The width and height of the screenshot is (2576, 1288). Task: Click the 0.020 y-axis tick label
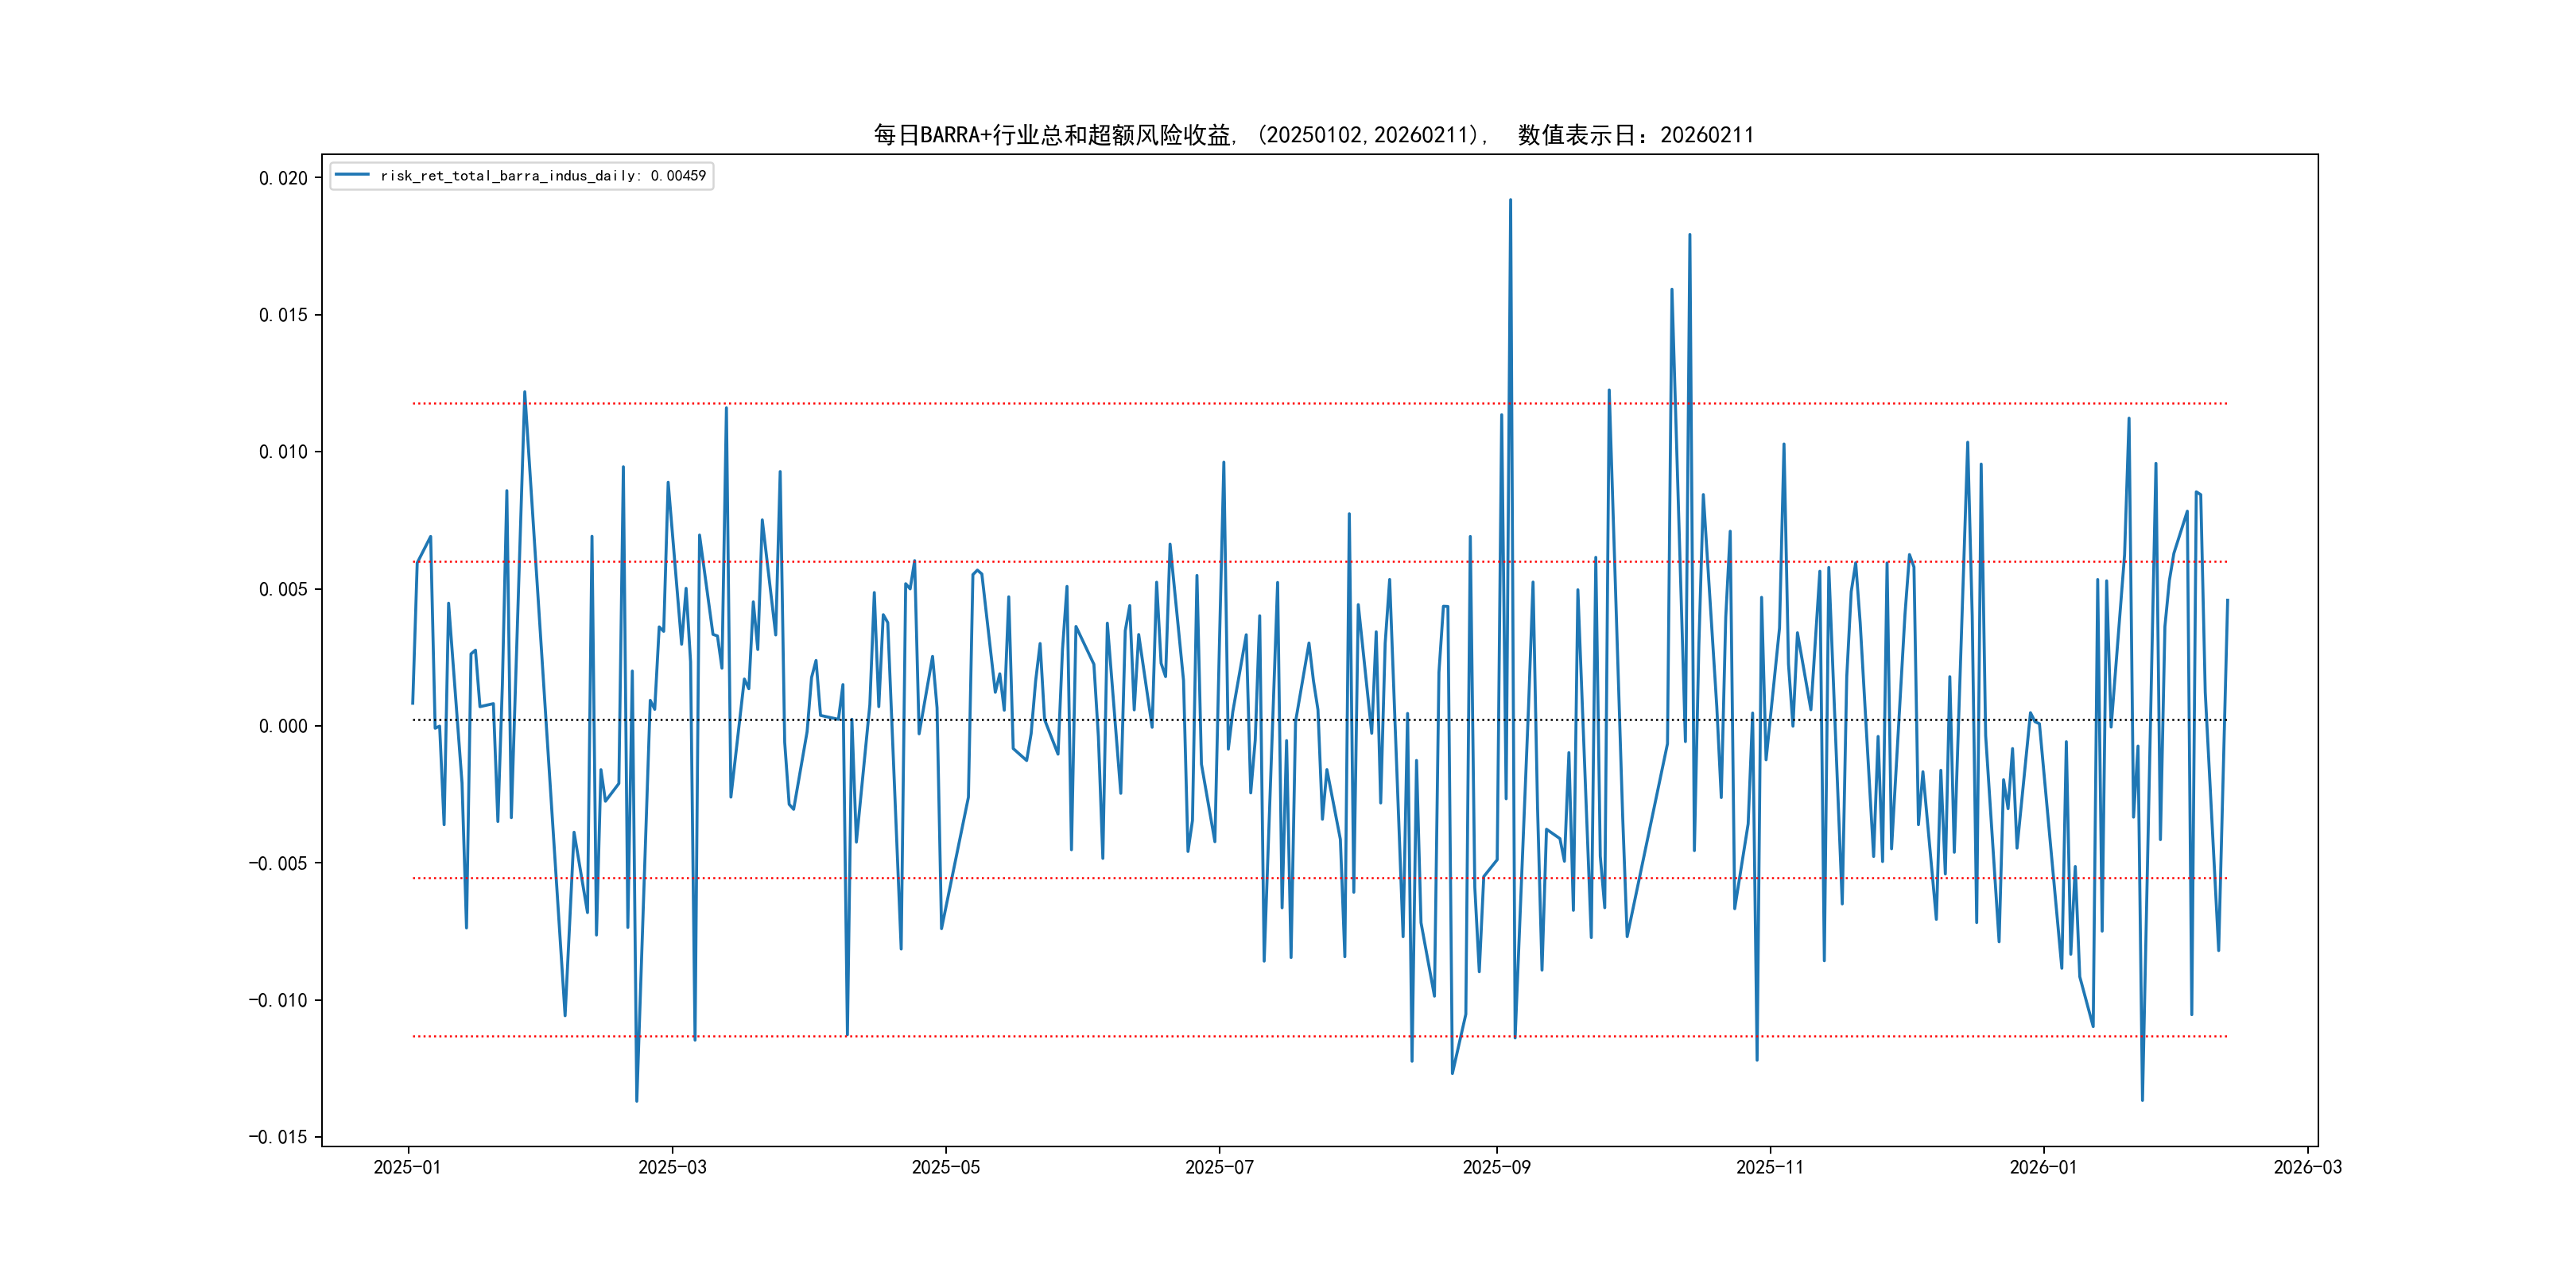point(283,178)
